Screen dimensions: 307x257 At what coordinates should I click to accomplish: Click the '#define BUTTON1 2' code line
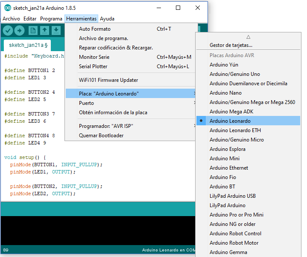tap(29, 70)
